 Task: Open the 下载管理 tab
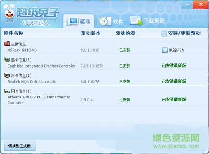148,21
